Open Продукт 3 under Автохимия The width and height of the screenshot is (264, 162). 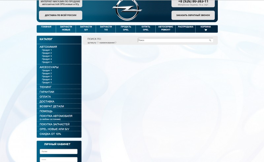pyautogui.click(x=47, y=56)
